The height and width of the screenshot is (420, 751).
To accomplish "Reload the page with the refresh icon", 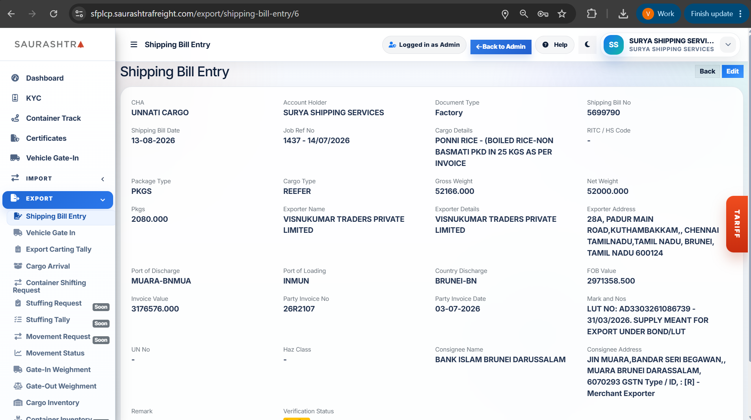I will coord(54,14).
